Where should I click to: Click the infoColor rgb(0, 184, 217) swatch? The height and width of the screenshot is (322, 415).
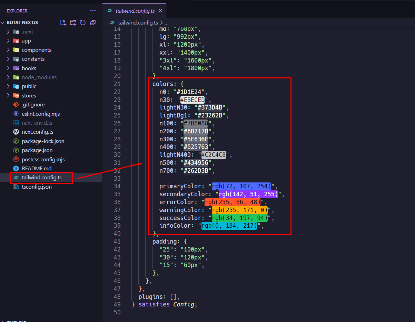(x=229, y=226)
